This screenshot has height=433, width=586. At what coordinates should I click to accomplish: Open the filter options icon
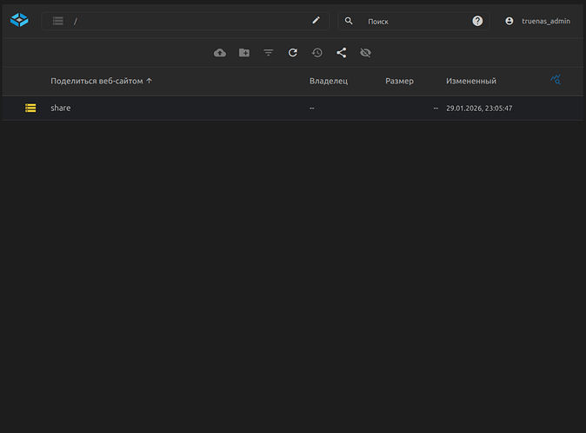pyautogui.click(x=269, y=53)
